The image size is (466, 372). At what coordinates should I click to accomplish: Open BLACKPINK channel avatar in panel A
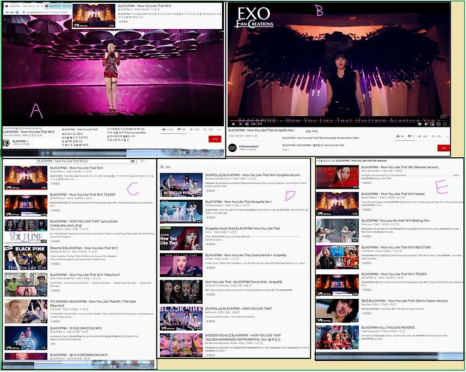coord(6,142)
